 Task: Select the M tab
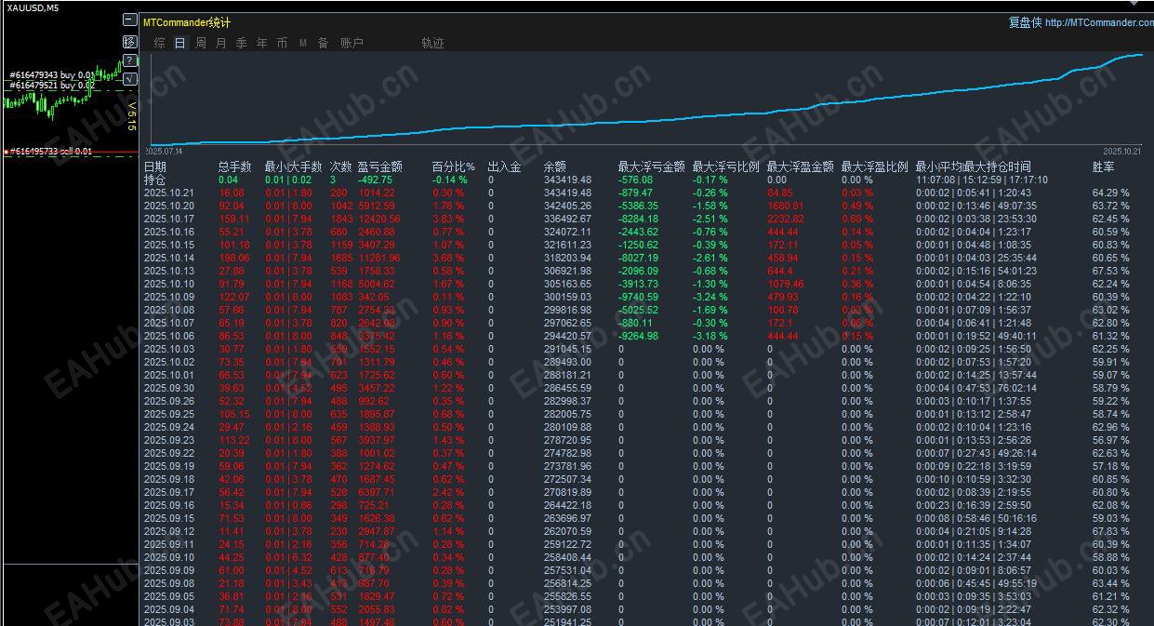point(303,43)
